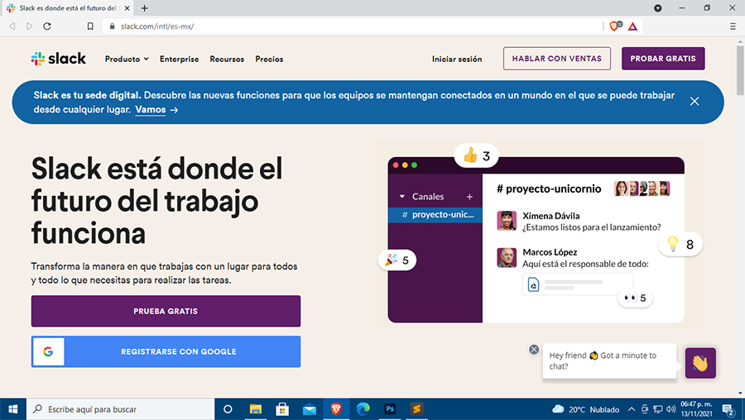Click the network icon in tray
Viewport: 745px width, 420px height.
pos(658,409)
